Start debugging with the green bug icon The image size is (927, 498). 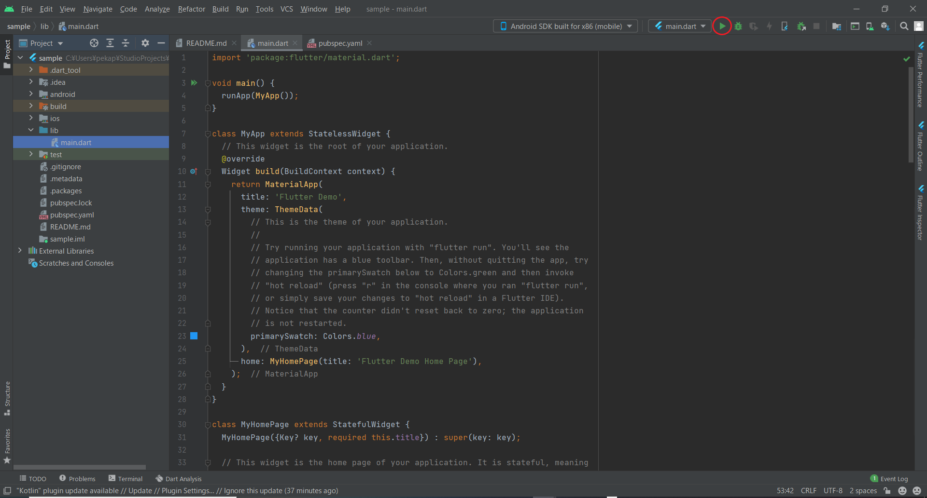click(x=738, y=26)
